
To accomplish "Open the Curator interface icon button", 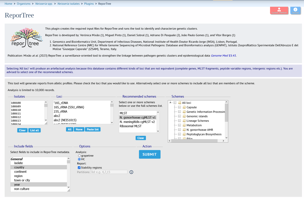I will point(279,11).
